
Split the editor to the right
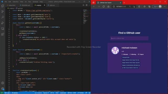point(86,5)
